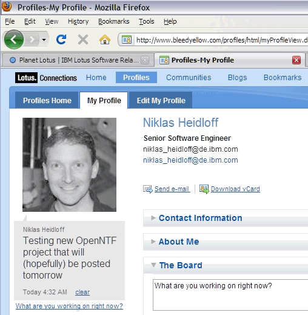Close the Planet Lotus tab with its X
Viewport: 308px width, 315px height.
point(145,60)
